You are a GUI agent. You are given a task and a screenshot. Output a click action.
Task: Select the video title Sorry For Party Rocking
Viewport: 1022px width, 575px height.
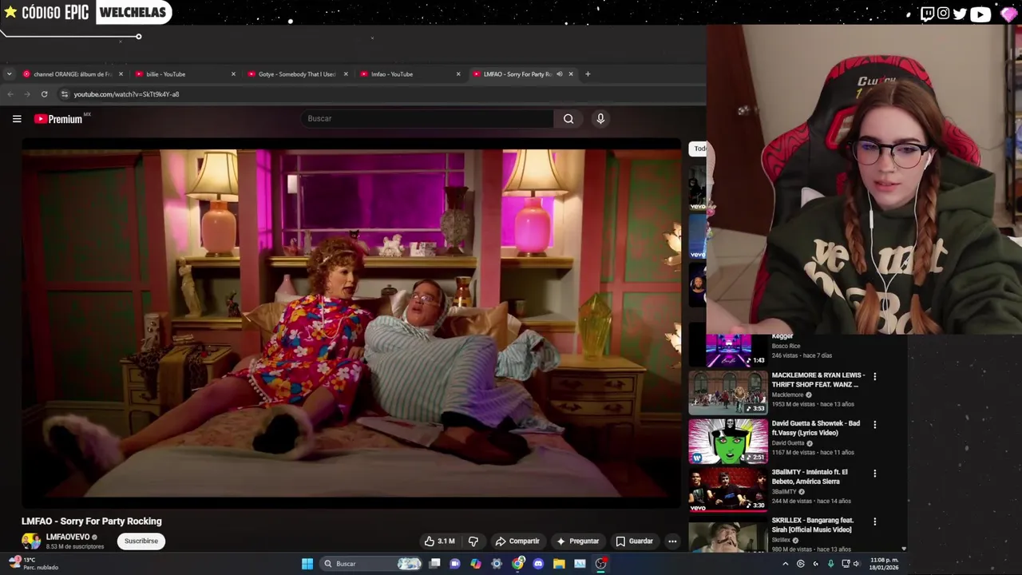pyautogui.click(x=92, y=521)
